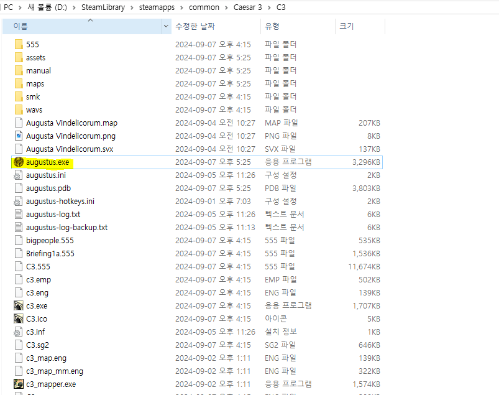
Task: Click the 설치 정보 type cell of c3.inf
Action: coord(281,332)
